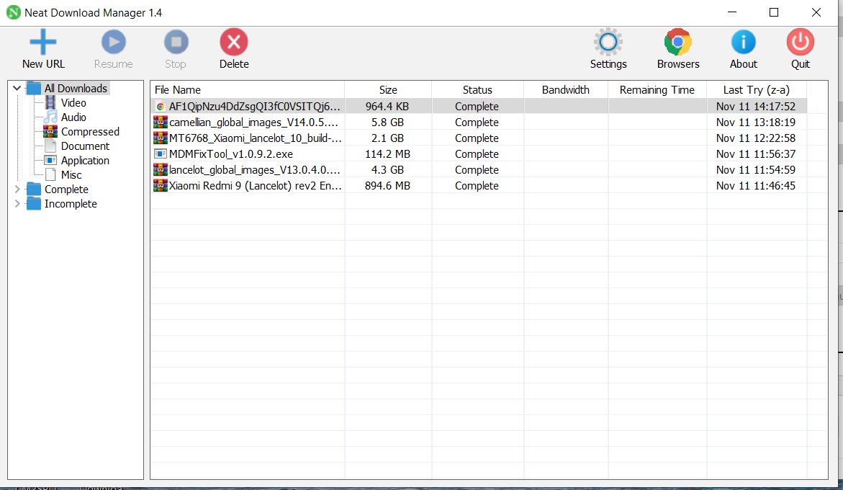Click the Delete red X icon

click(234, 43)
